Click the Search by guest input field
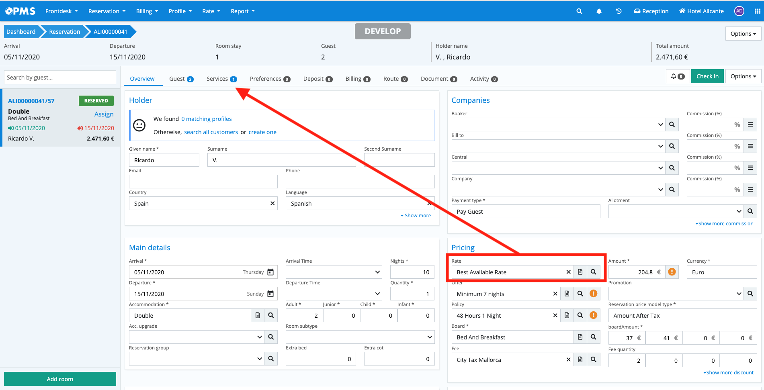Screen dimensions: 764x390 (60, 78)
